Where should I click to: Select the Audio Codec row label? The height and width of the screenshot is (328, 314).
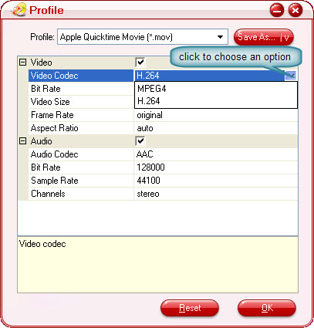(x=81, y=154)
